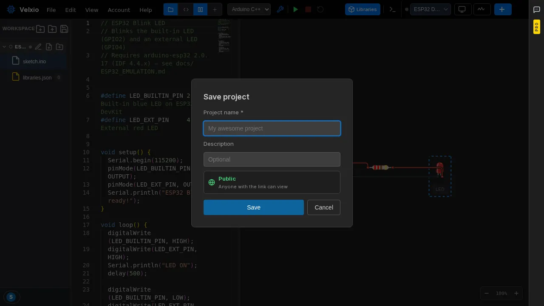Open the ESP32 D... board dropdown

coord(430,9)
